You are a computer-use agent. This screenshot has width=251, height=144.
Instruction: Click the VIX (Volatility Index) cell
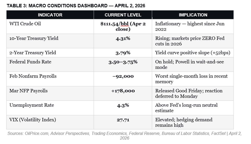[x=33, y=120]
